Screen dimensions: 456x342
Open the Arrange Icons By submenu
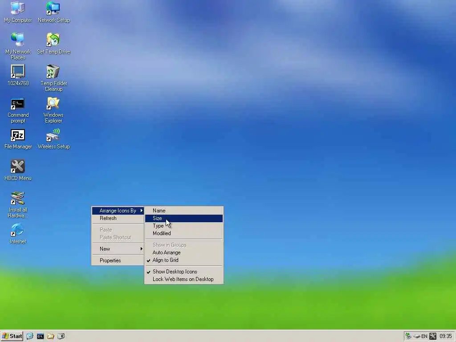tap(118, 211)
